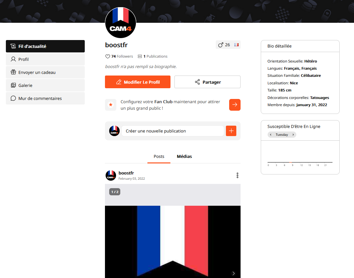The height and width of the screenshot is (278, 354).
Task: Click the orange plus icon for new publication
Action: coord(231,131)
